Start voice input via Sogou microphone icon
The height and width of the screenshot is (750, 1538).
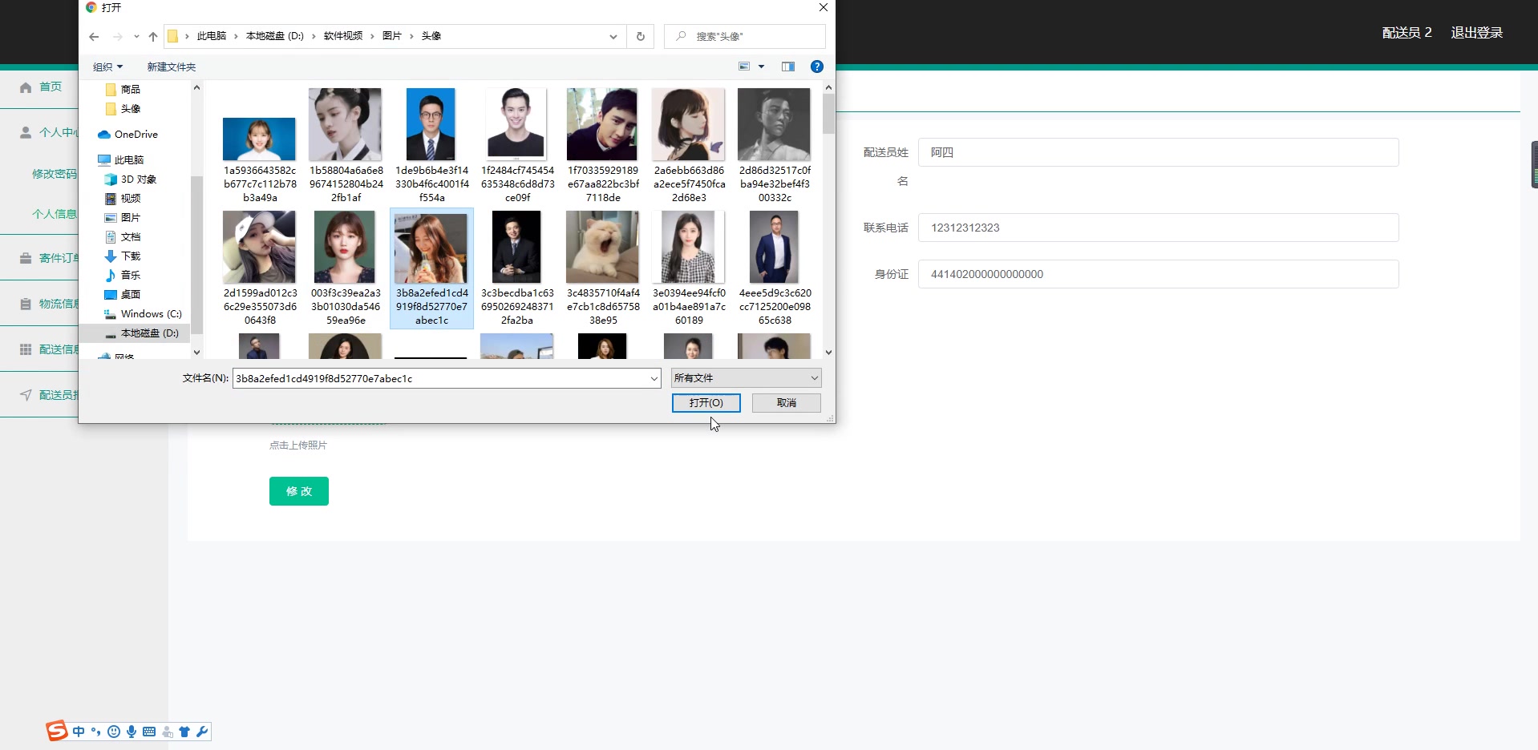131,732
